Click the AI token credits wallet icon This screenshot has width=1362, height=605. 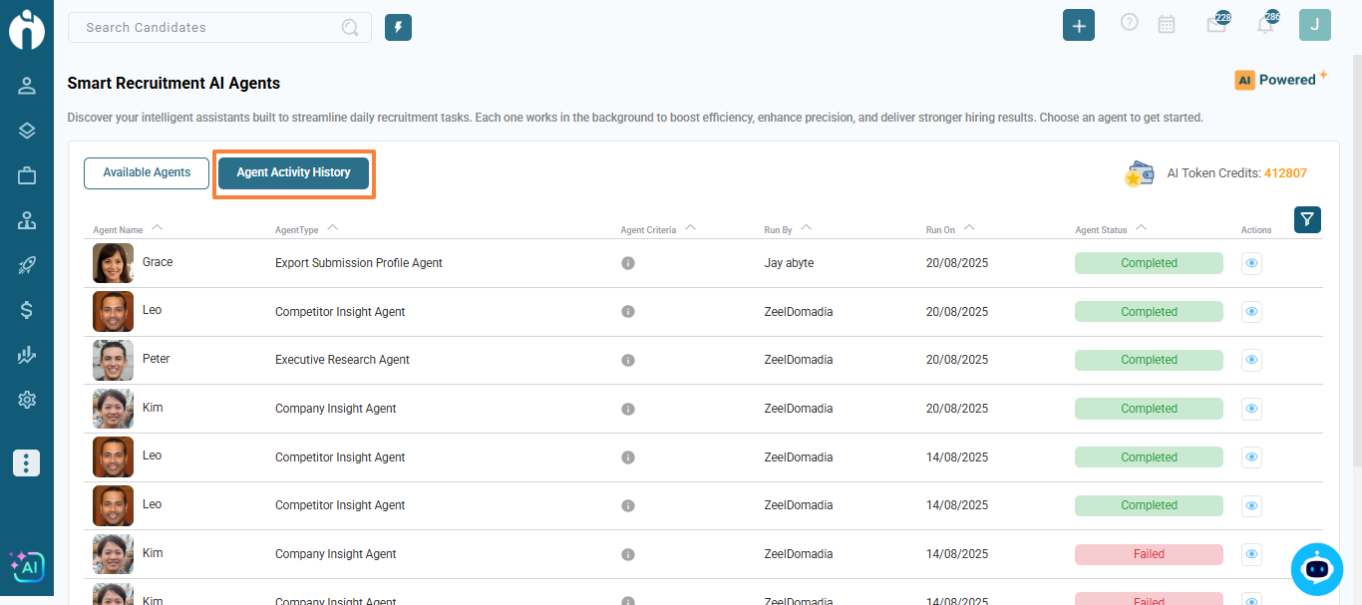click(1139, 173)
